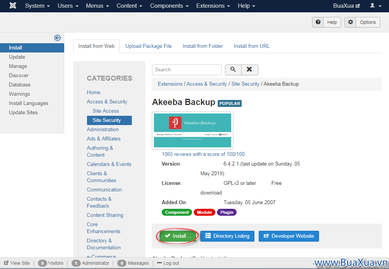Open Database in the sidebar
The width and height of the screenshot is (389, 269).
tap(20, 85)
